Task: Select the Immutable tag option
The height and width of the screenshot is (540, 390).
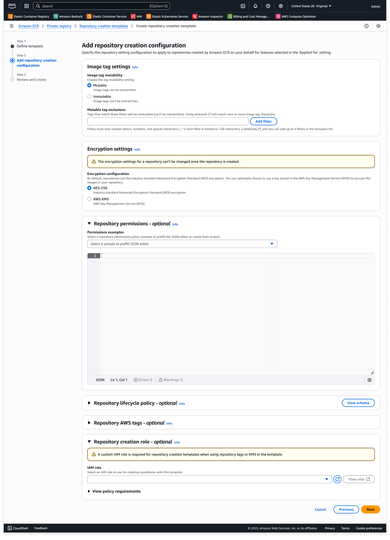Action: [89, 97]
